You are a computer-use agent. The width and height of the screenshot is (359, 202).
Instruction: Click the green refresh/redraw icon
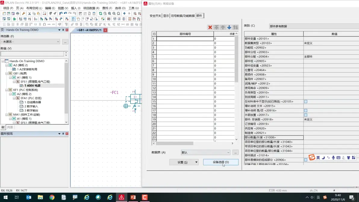pyautogui.click(x=101, y=14)
